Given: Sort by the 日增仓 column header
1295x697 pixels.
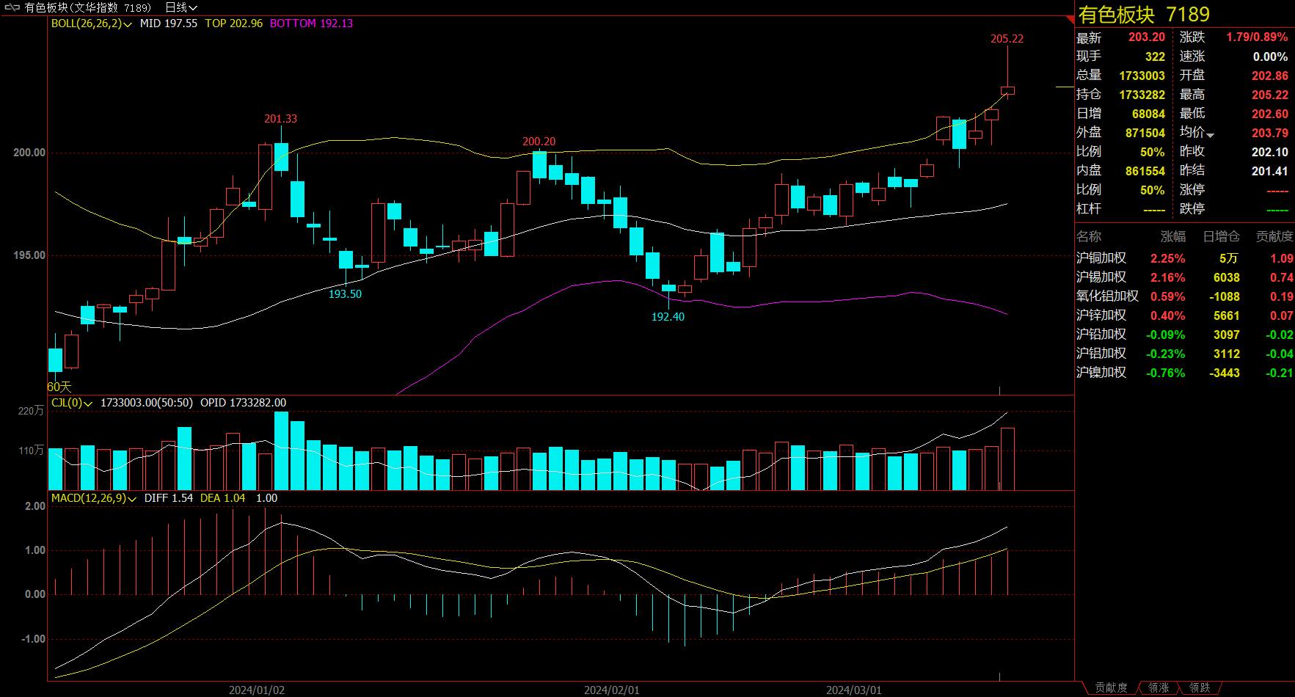Looking at the screenshot, I should click(1221, 236).
